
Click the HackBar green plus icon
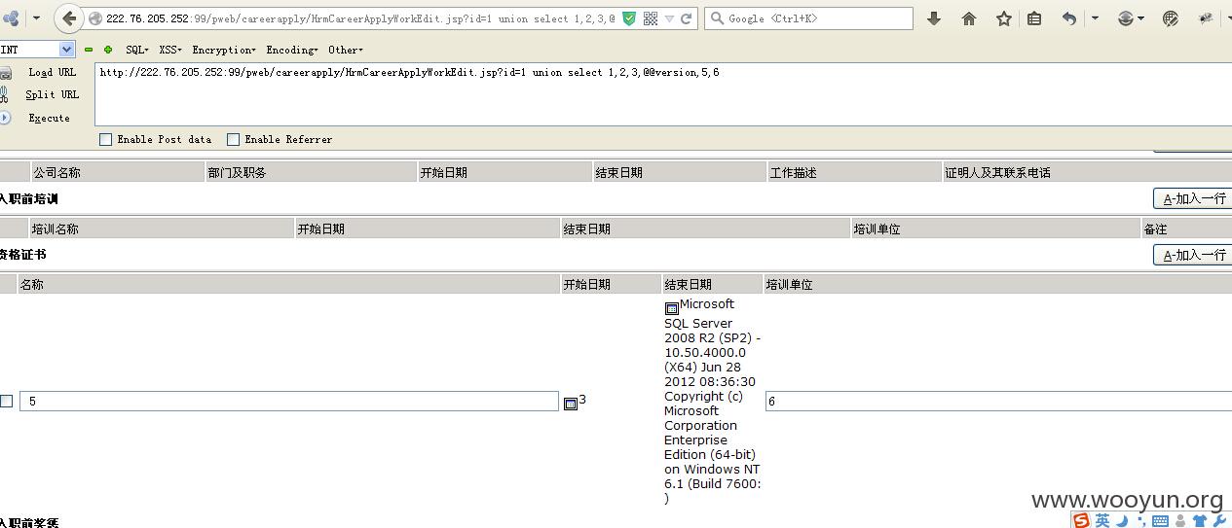[108, 50]
